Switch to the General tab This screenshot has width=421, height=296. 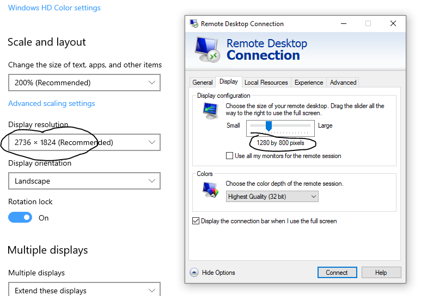pos(203,83)
